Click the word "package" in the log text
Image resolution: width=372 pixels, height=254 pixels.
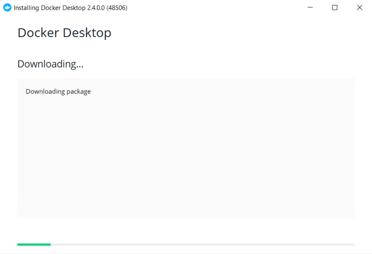[x=79, y=91]
